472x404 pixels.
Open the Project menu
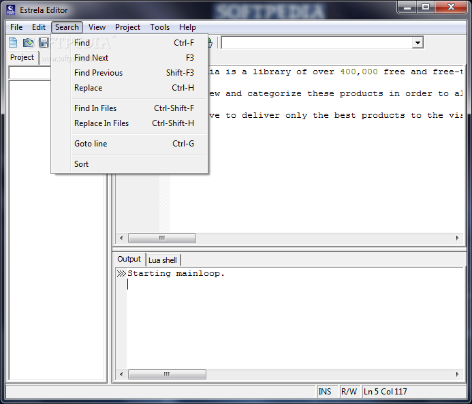pos(127,27)
